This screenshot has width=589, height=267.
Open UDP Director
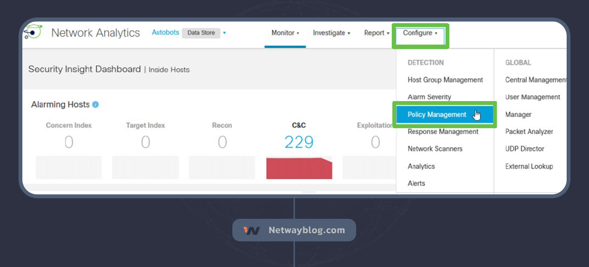[x=525, y=149]
